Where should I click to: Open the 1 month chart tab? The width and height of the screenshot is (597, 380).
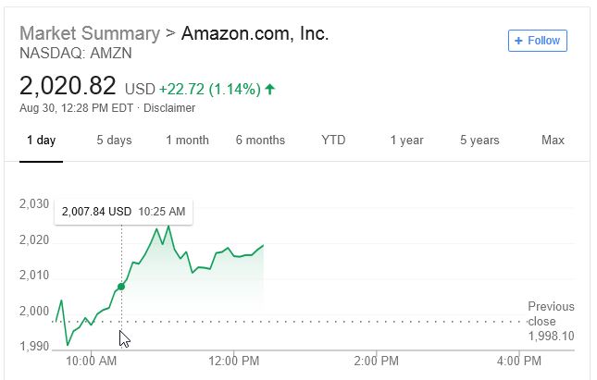click(x=187, y=141)
